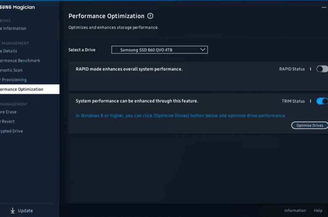Open Encrypted Drive in the sidebar
This screenshot has height=217, width=328.
11,131
